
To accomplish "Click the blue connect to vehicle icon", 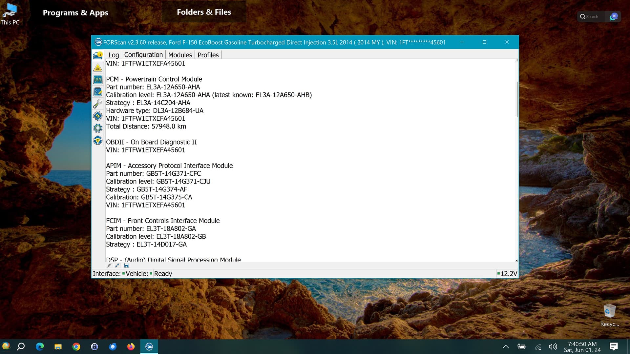I will pyautogui.click(x=117, y=265).
